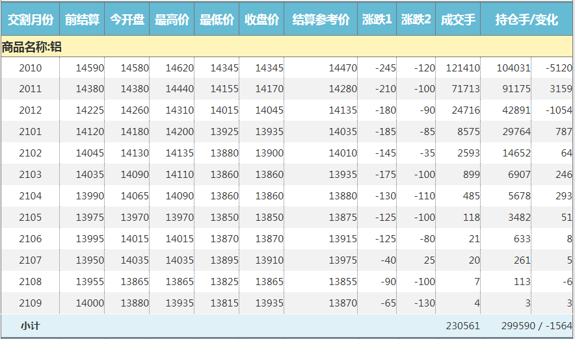Select the 收盘价 column header
Image resolution: width=575 pixels, height=339 pixels.
(x=261, y=19)
